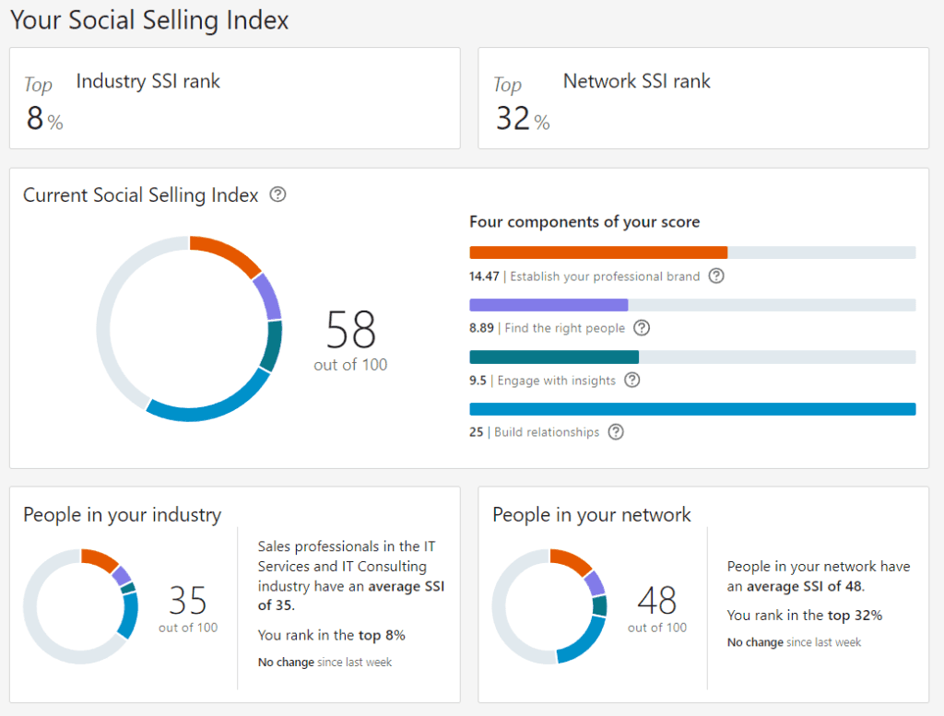Click the Establish your professional brand label
Image resolution: width=944 pixels, height=716 pixels.
click(x=605, y=276)
